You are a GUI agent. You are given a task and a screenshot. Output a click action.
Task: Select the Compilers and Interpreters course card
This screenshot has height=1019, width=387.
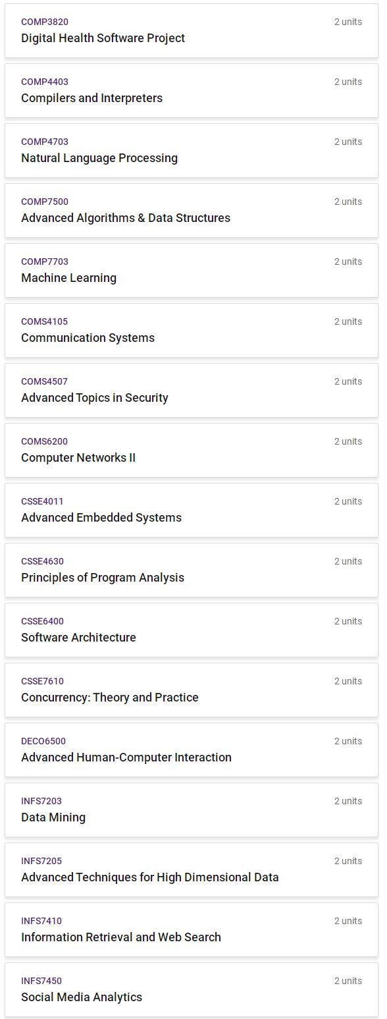[x=192, y=90]
